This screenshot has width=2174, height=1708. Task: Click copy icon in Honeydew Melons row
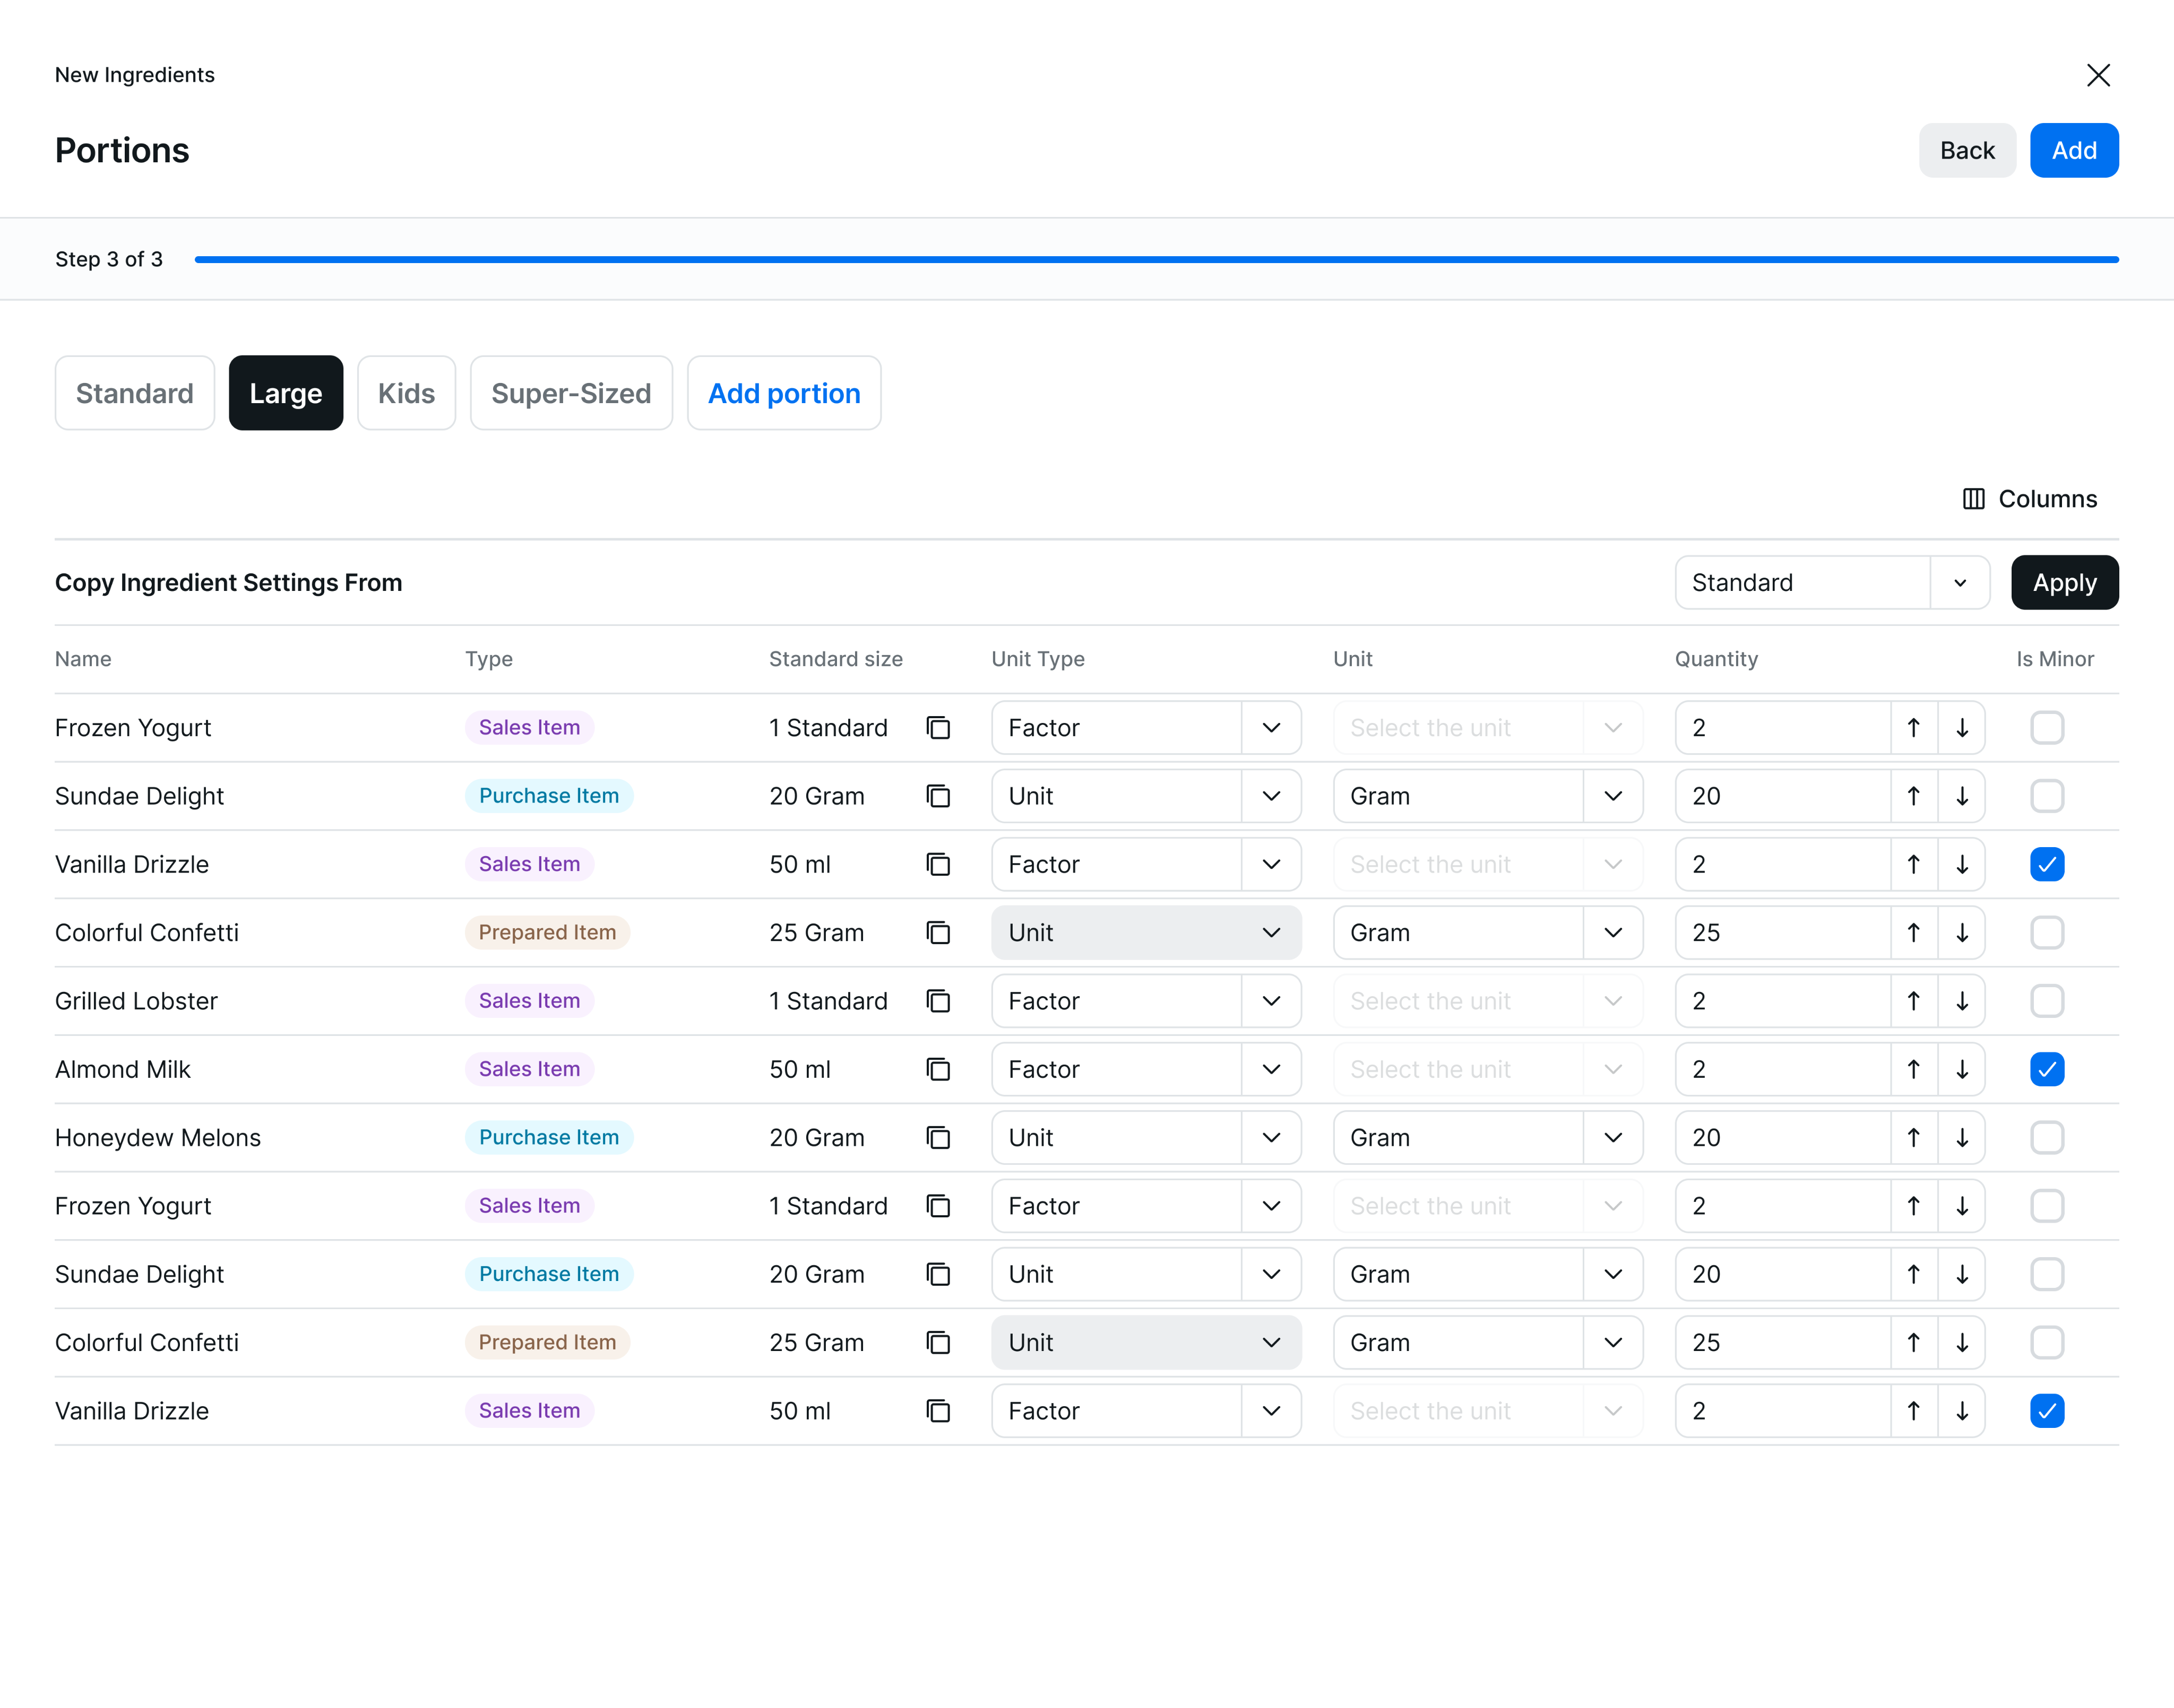coord(937,1138)
